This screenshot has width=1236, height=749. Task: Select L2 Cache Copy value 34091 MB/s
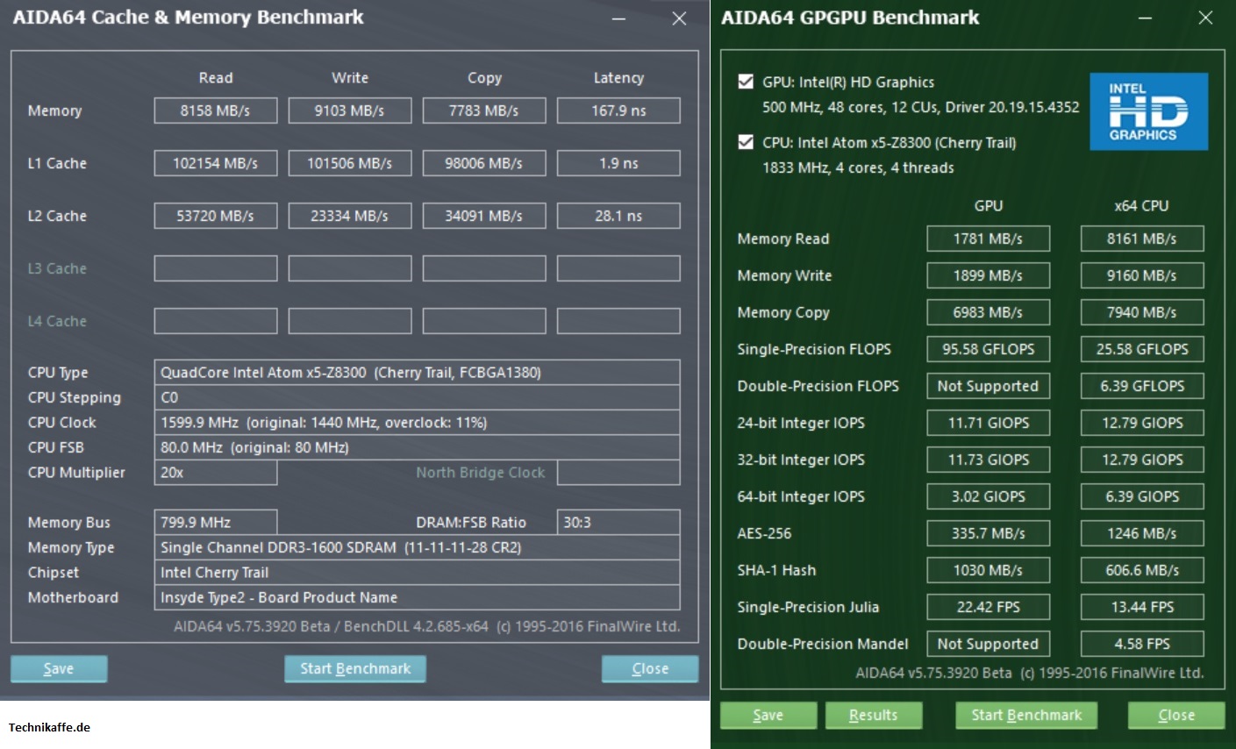pos(484,216)
